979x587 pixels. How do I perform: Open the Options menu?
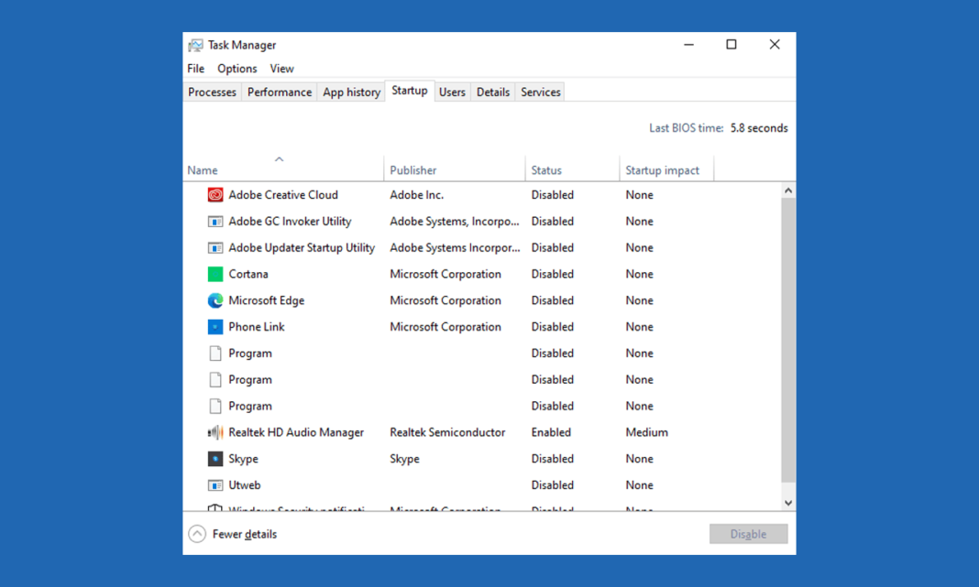[x=236, y=69]
